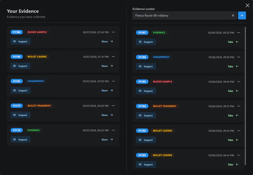Image resolution: width=253 pixels, height=175 pixels.
Task: Inspect locker fingerprint #1166
Action: 146,66
